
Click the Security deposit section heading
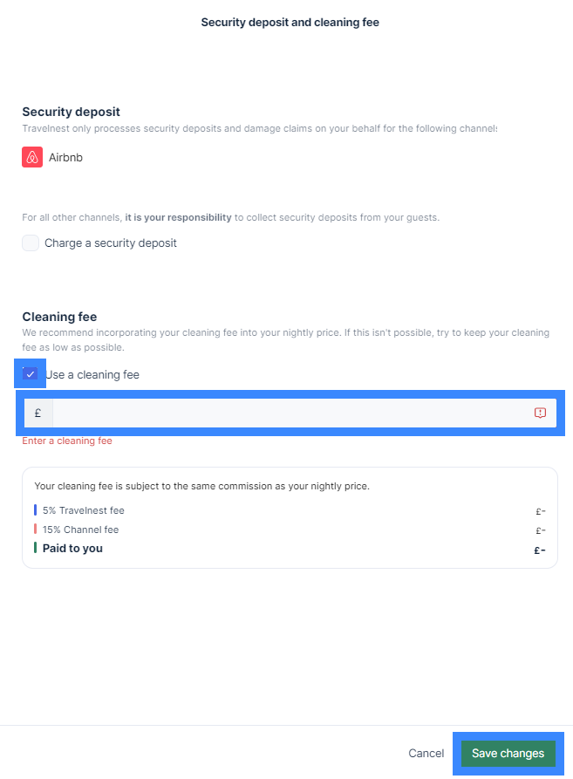click(71, 112)
